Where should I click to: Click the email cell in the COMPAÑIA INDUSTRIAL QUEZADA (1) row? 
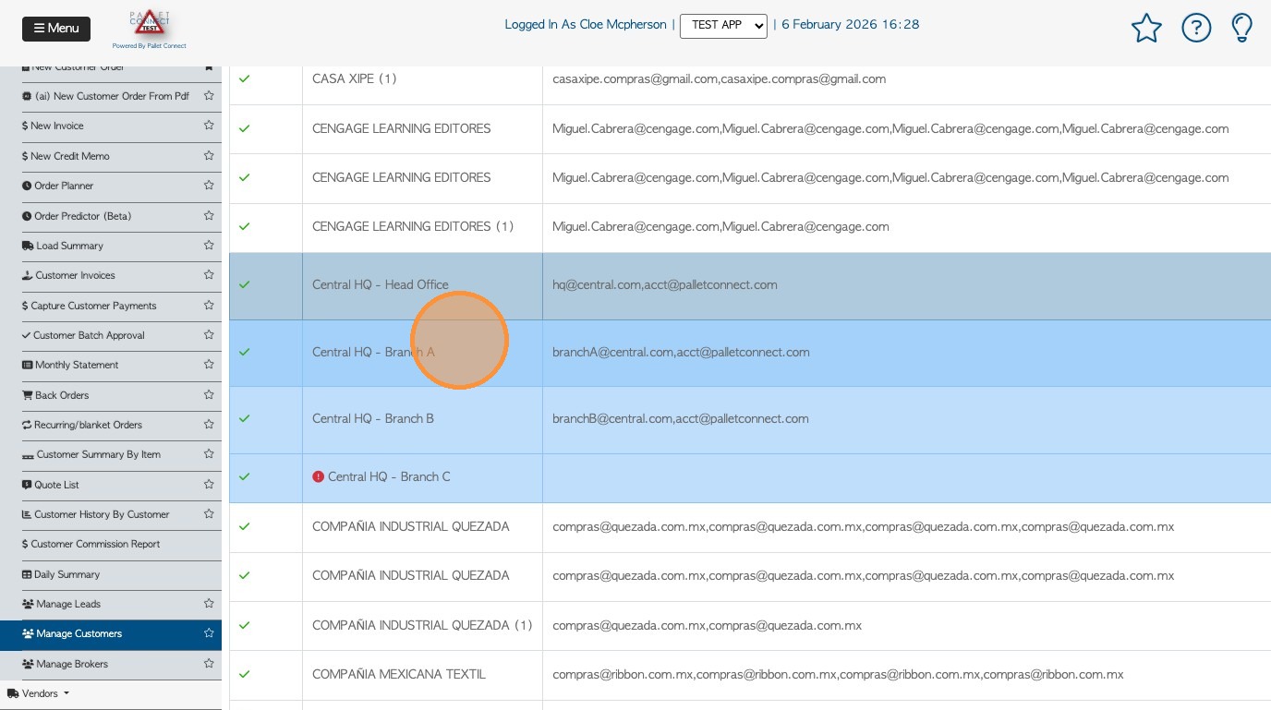(906, 626)
